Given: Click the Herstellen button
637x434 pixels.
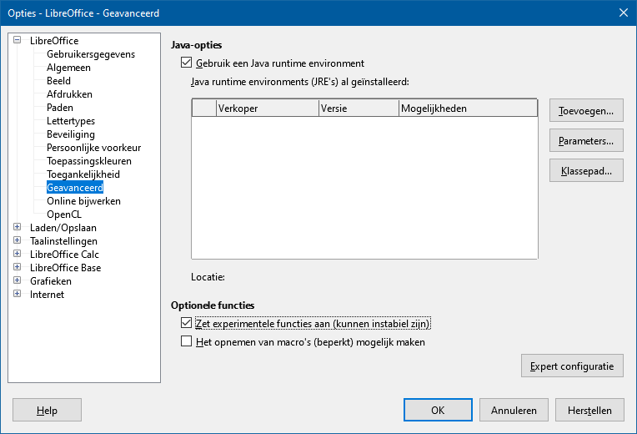Looking at the screenshot, I should click(589, 410).
